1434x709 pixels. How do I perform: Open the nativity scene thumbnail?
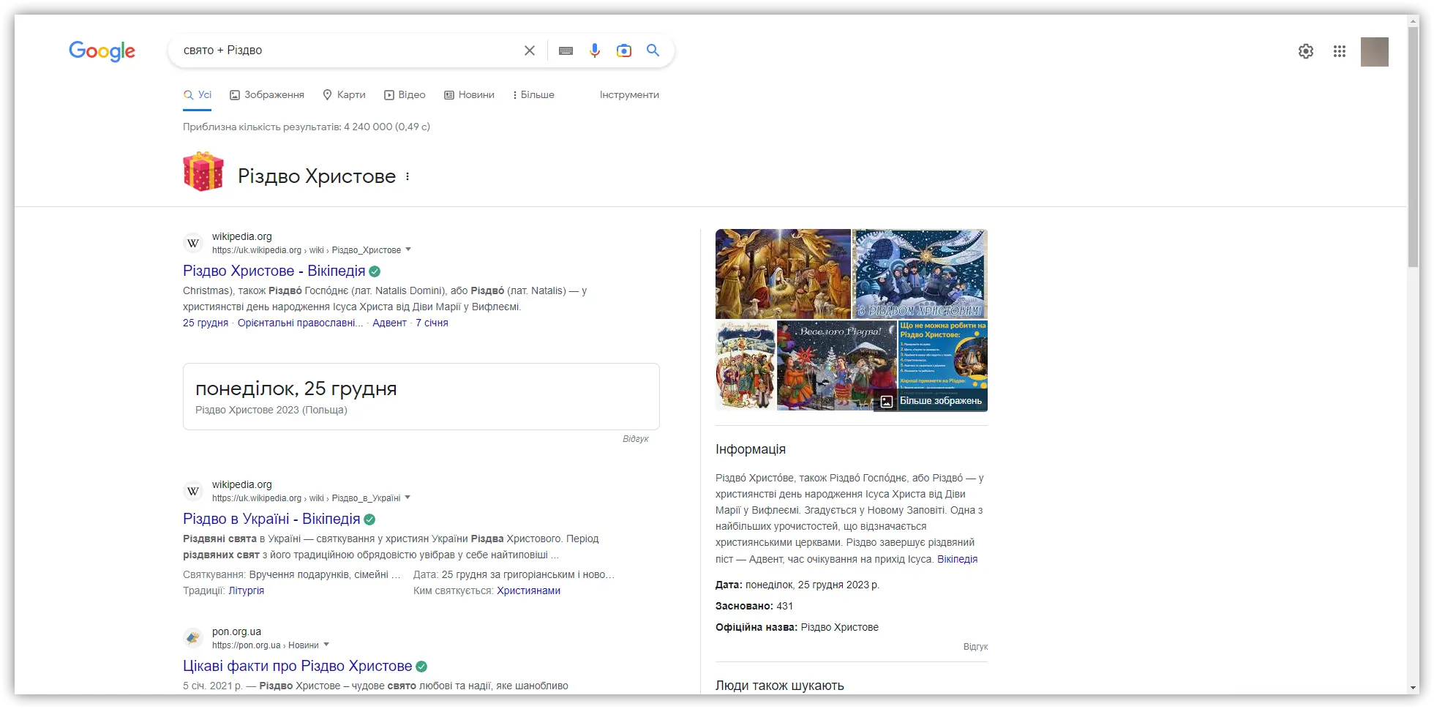click(783, 274)
